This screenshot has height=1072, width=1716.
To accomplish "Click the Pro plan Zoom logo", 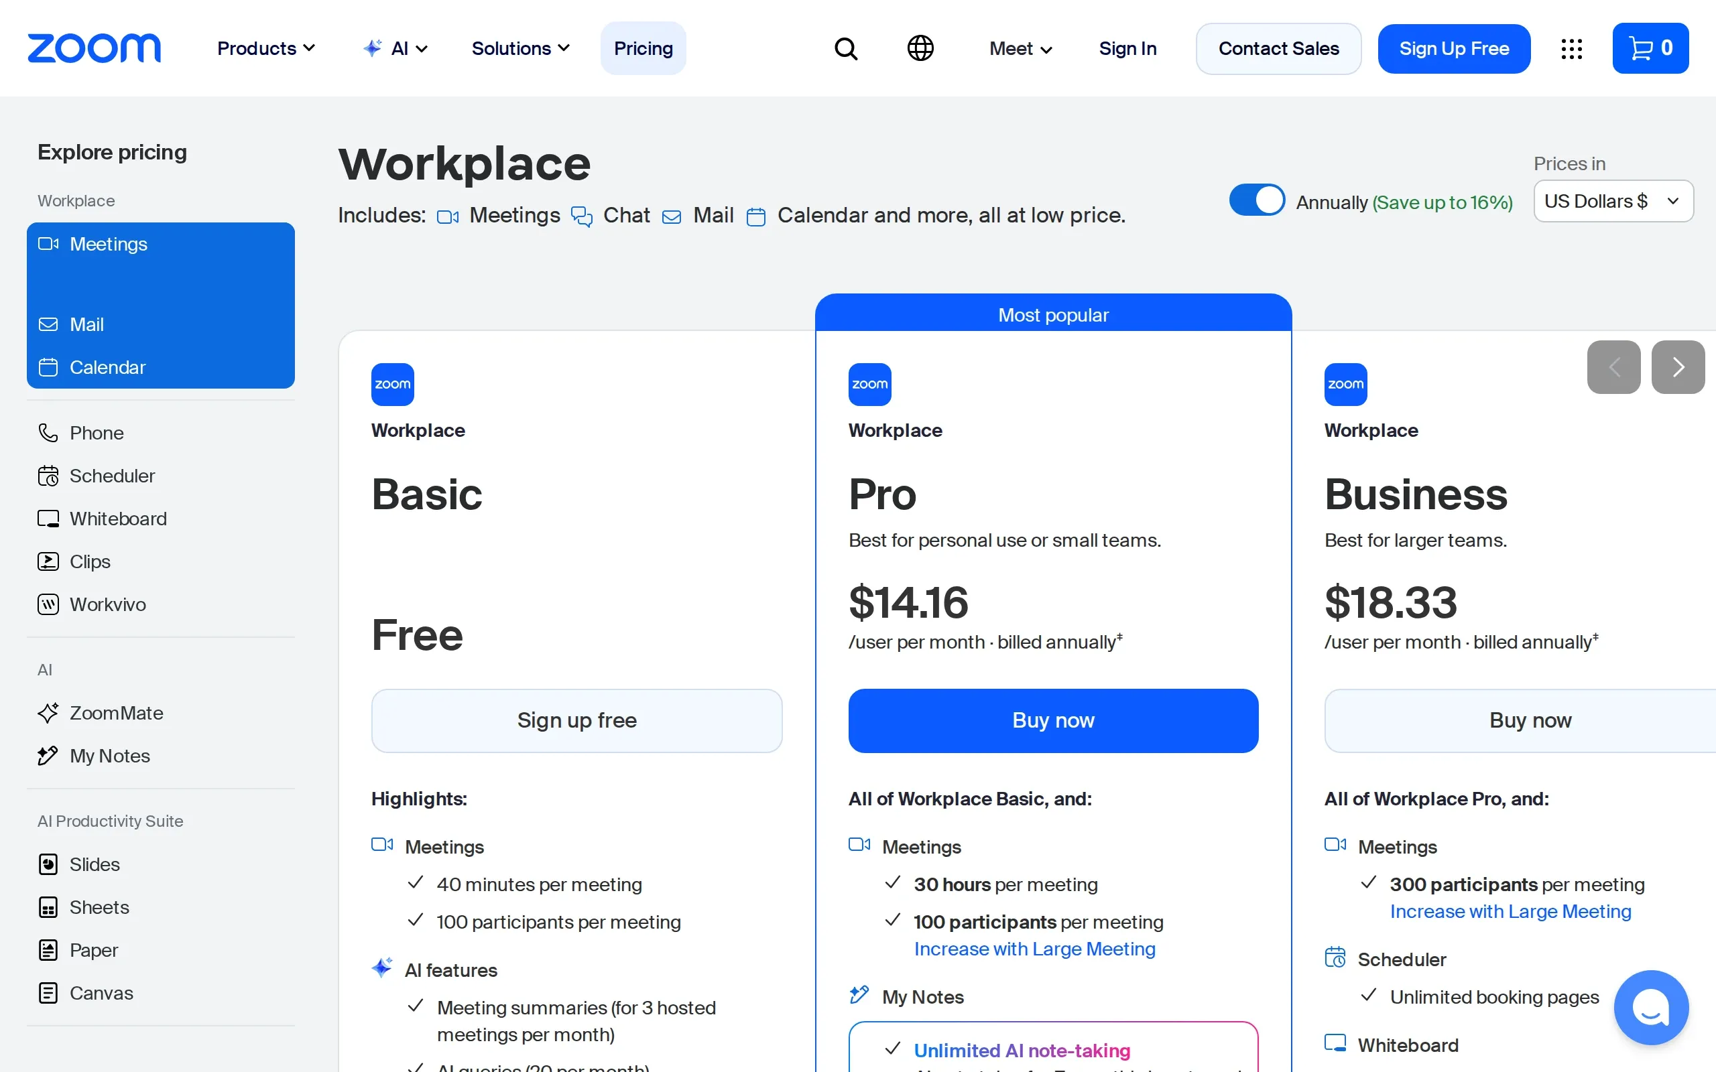I will point(869,385).
